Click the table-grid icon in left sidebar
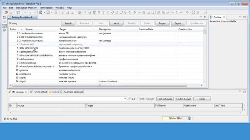This screenshot has height=140, width=250. click(4, 17)
